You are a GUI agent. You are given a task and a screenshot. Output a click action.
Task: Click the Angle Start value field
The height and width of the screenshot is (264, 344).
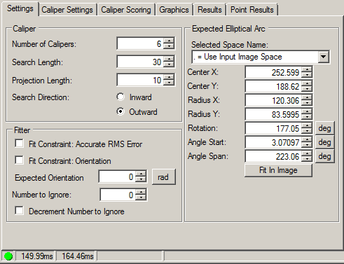point(273,142)
